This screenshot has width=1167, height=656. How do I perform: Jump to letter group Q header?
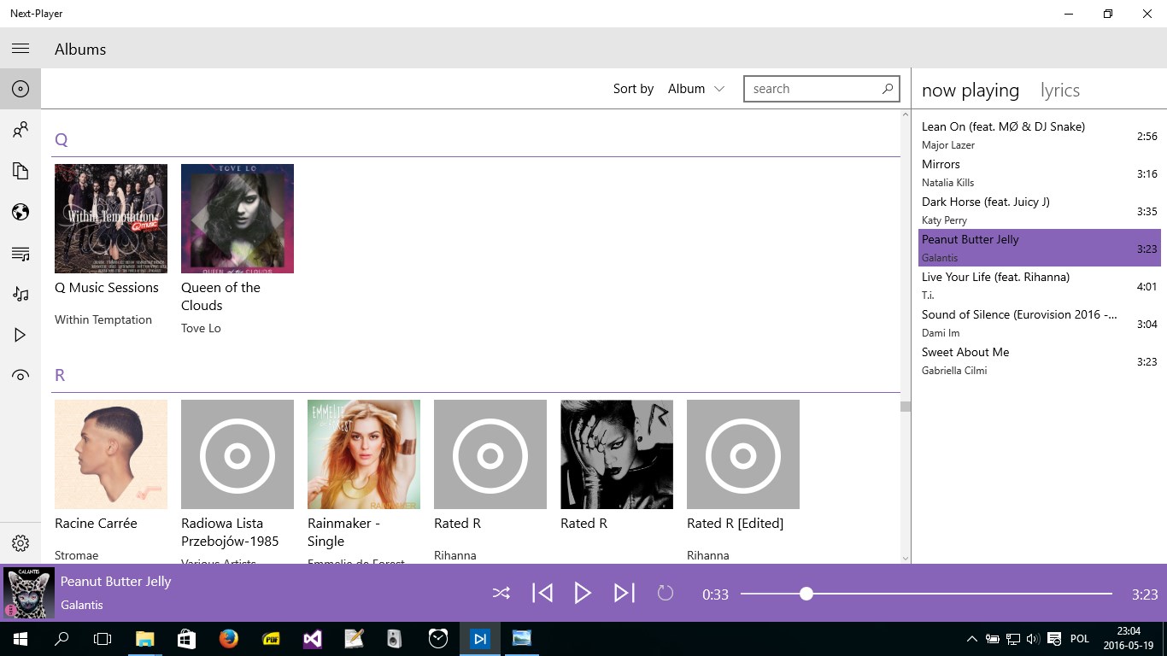pyautogui.click(x=61, y=139)
